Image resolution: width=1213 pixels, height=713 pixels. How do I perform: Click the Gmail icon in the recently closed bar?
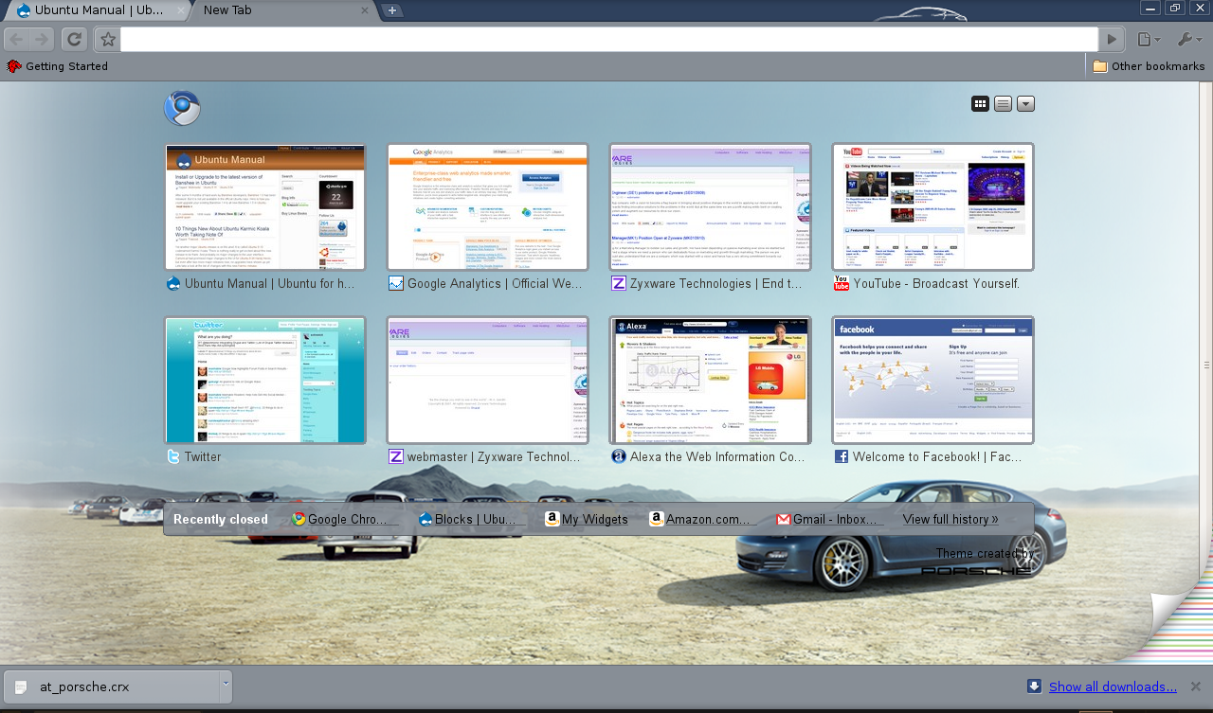click(x=783, y=519)
